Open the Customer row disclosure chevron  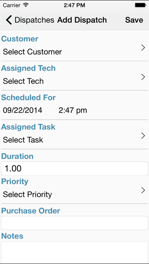[143, 48]
